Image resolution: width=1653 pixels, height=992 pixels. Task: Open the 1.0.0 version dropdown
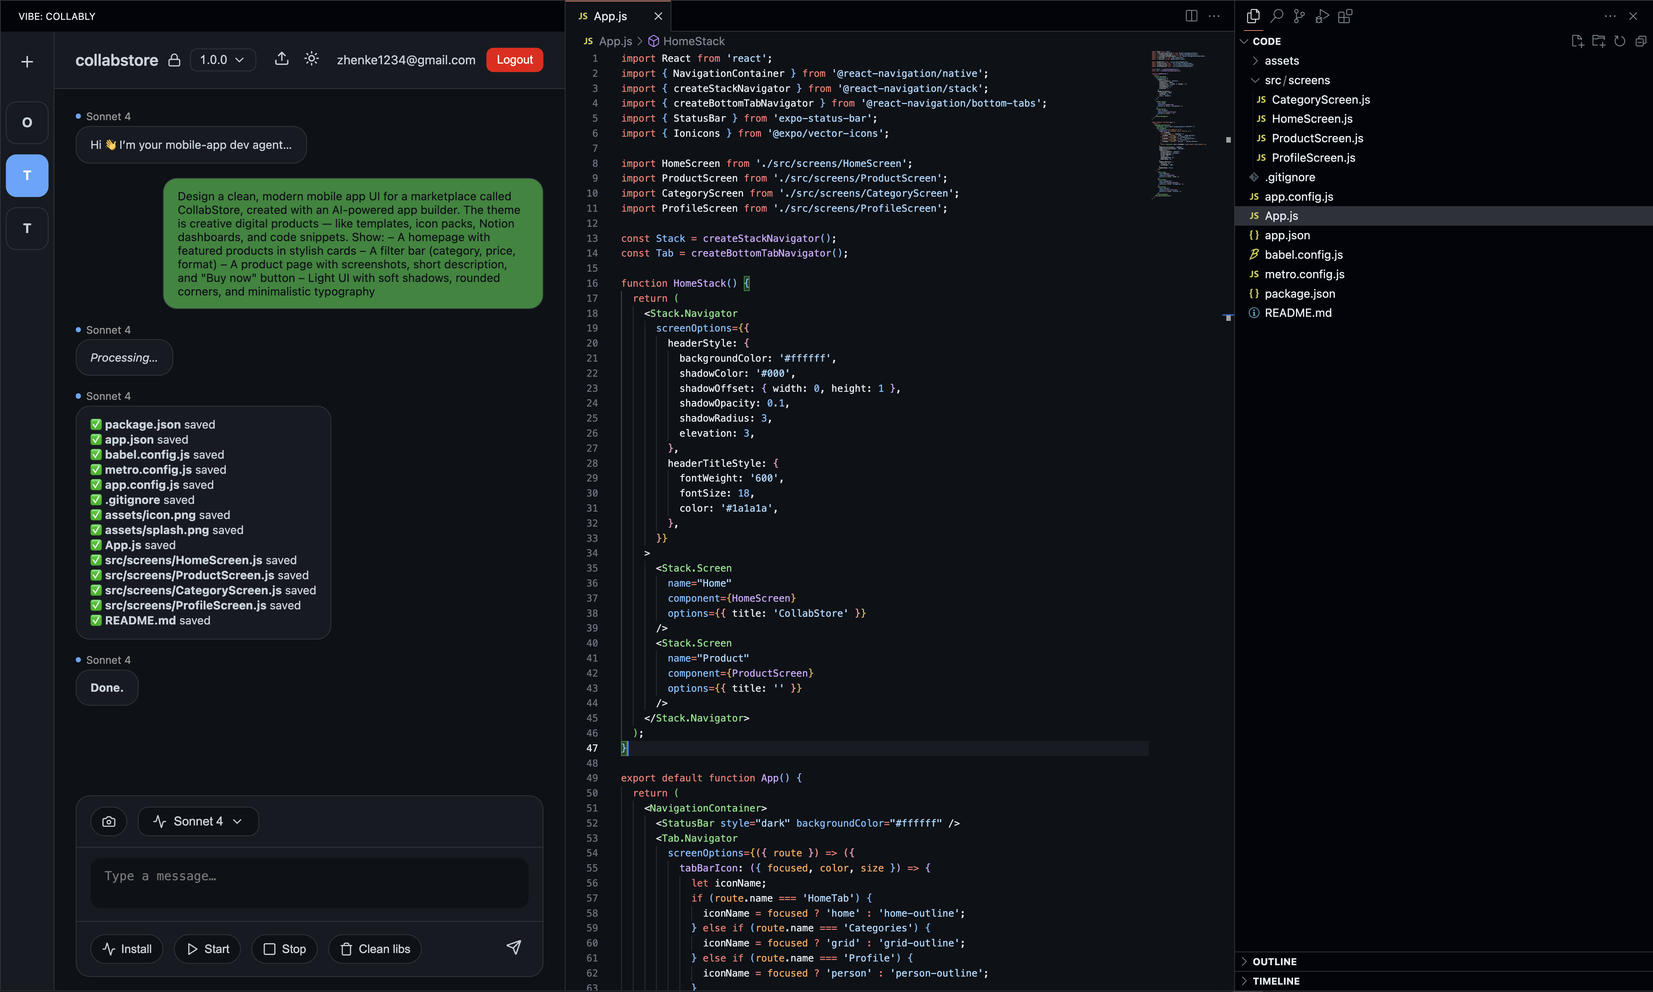222,60
